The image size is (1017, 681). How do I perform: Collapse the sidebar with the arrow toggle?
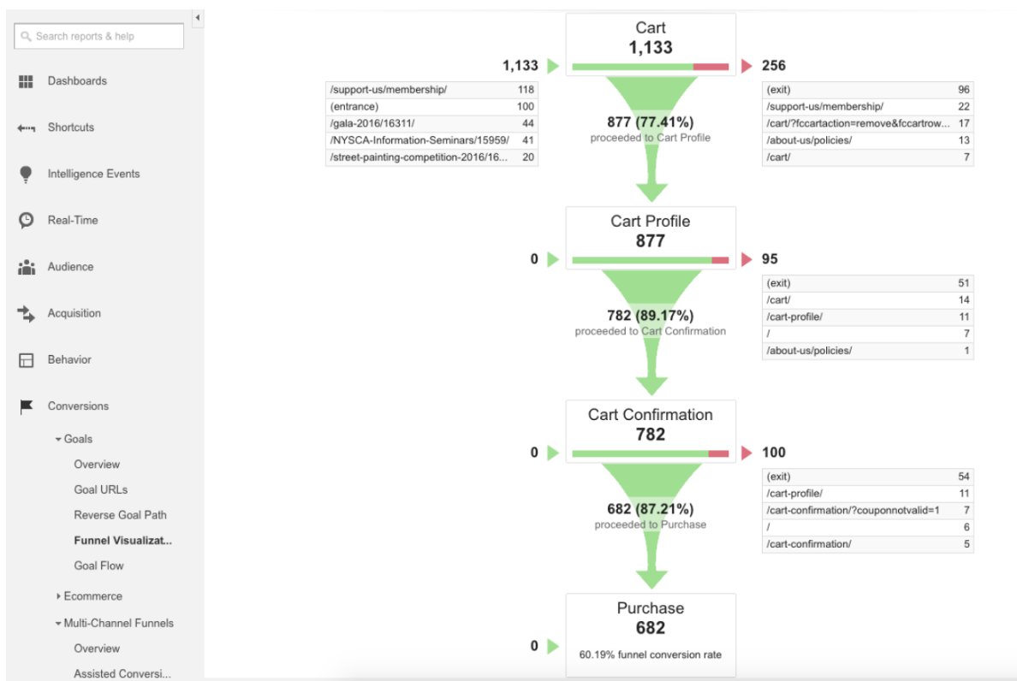197,18
